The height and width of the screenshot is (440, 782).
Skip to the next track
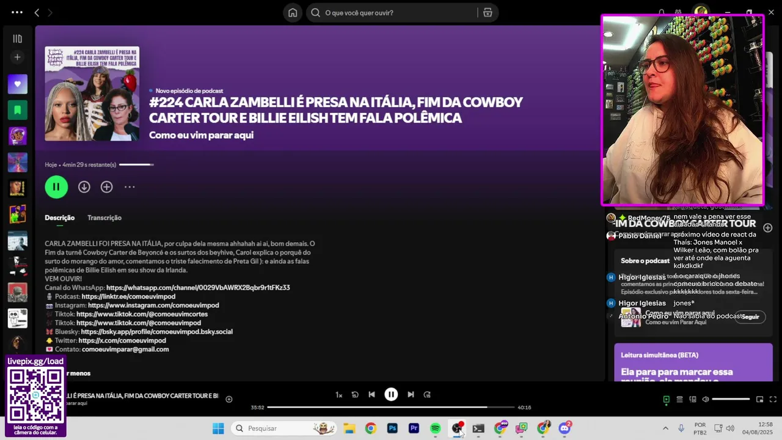coord(411,395)
